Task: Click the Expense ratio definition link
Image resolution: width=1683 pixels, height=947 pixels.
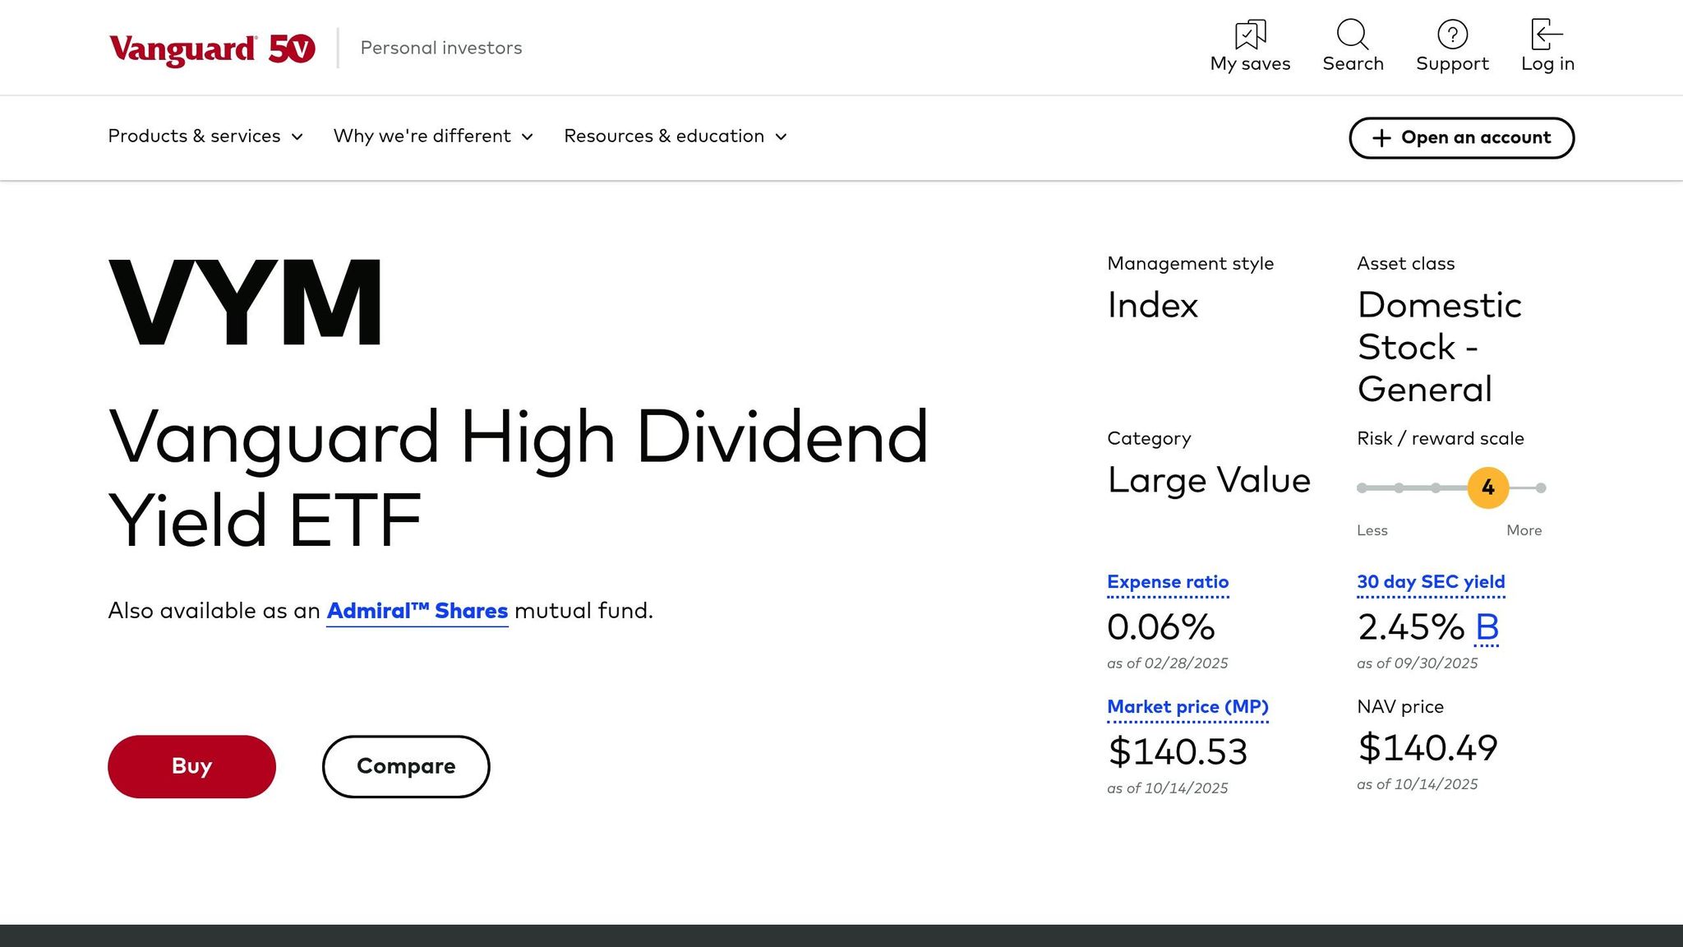Action: 1168,582
